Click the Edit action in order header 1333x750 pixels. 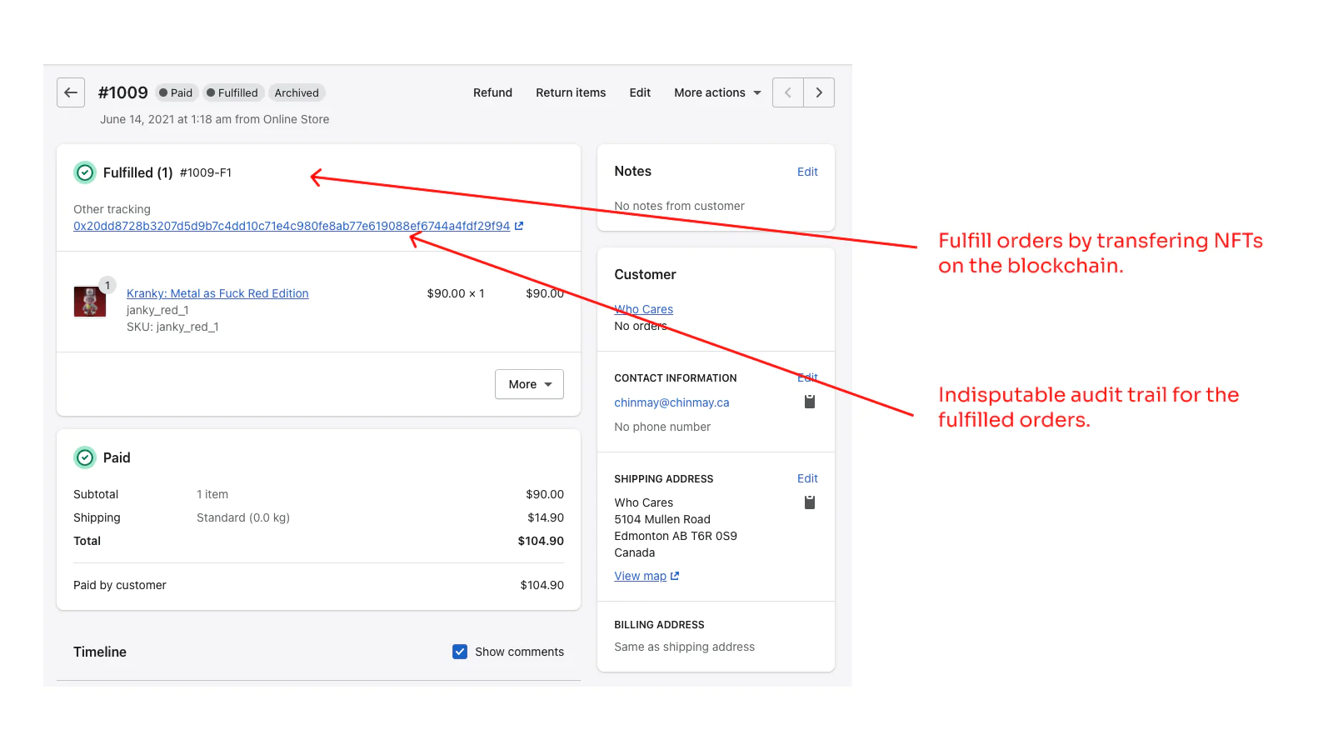point(640,92)
